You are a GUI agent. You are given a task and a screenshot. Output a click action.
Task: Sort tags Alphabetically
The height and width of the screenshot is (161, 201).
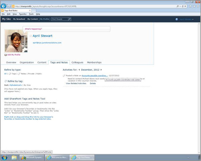coord(16,85)
